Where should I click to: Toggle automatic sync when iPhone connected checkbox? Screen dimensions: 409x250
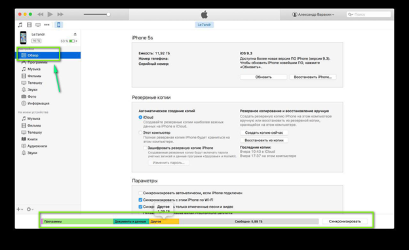(x=140, y=193)
